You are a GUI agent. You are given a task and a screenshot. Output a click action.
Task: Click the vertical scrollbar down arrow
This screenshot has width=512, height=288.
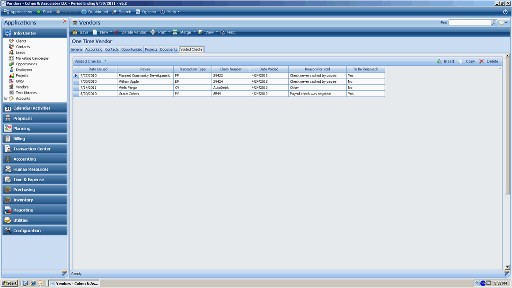(508, 267)
